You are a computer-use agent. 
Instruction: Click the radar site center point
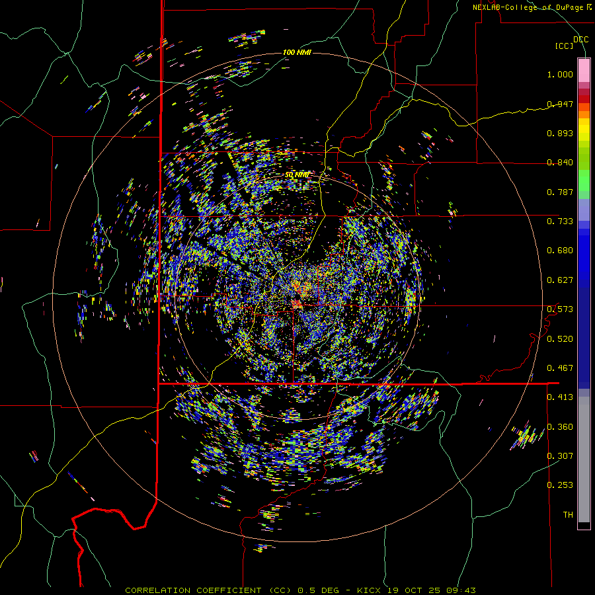pos(297,297)
